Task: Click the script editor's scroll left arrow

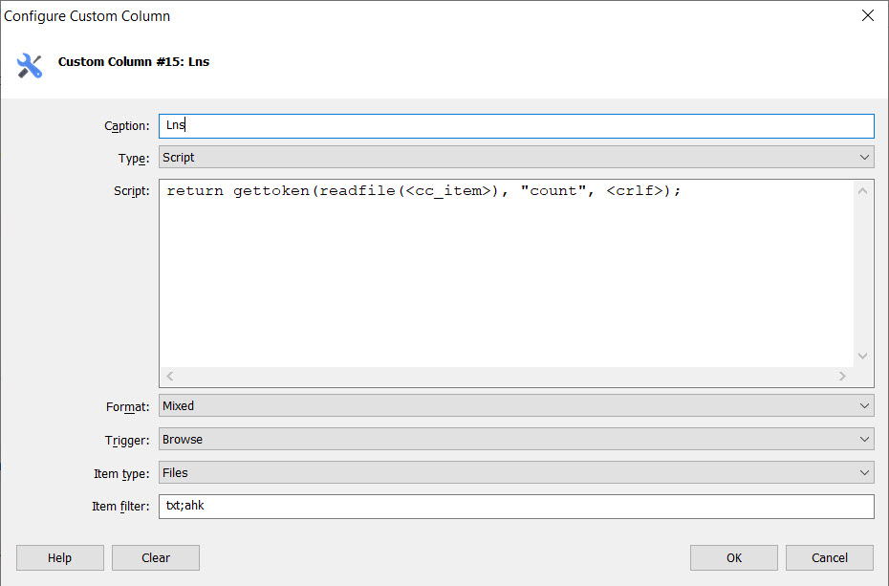Action: tap(170, 377)
